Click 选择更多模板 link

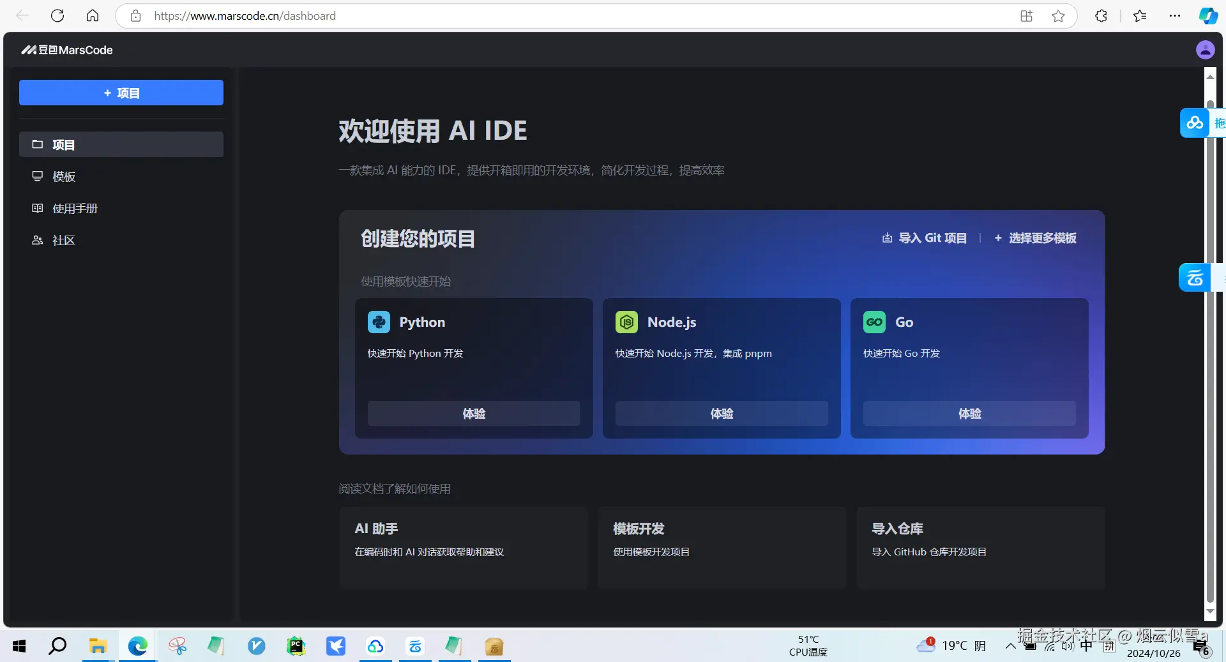click(1035, 238)
